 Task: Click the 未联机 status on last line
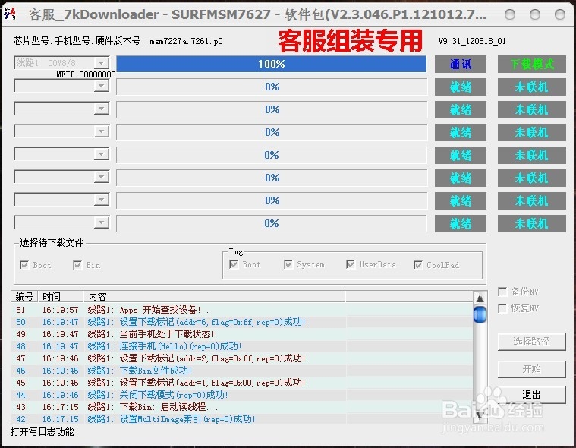tap(531, 223)
